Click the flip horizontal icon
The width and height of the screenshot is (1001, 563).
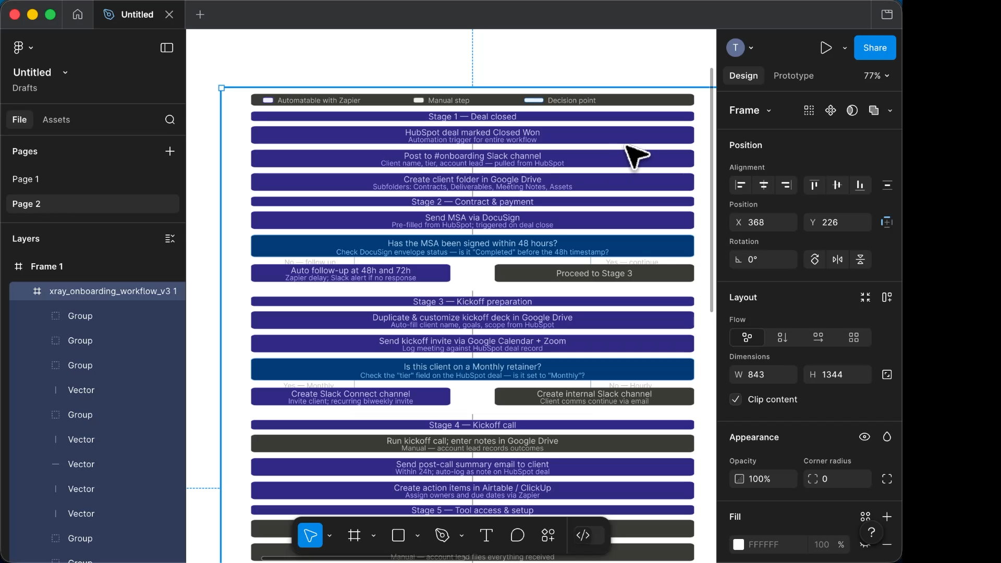tap(838, 259)
